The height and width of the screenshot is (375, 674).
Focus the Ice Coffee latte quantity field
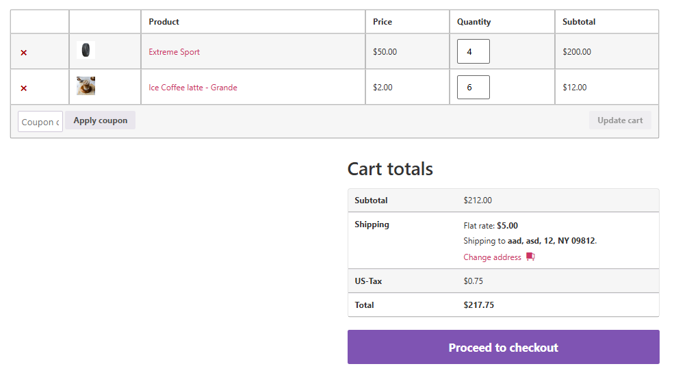[x=473, y=88]
